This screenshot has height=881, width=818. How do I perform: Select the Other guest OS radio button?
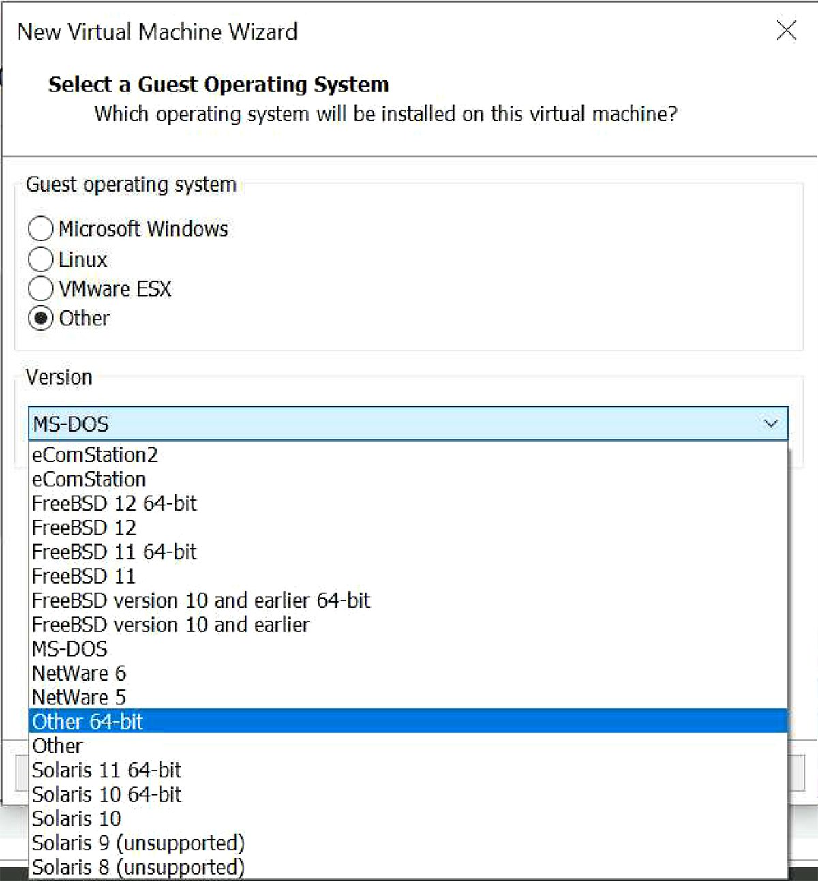41,318
